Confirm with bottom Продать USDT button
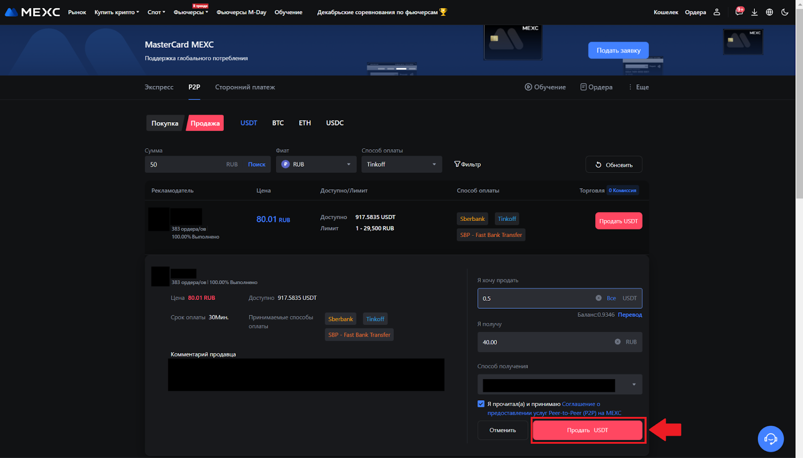803x458 pixels. click(588, 430)
